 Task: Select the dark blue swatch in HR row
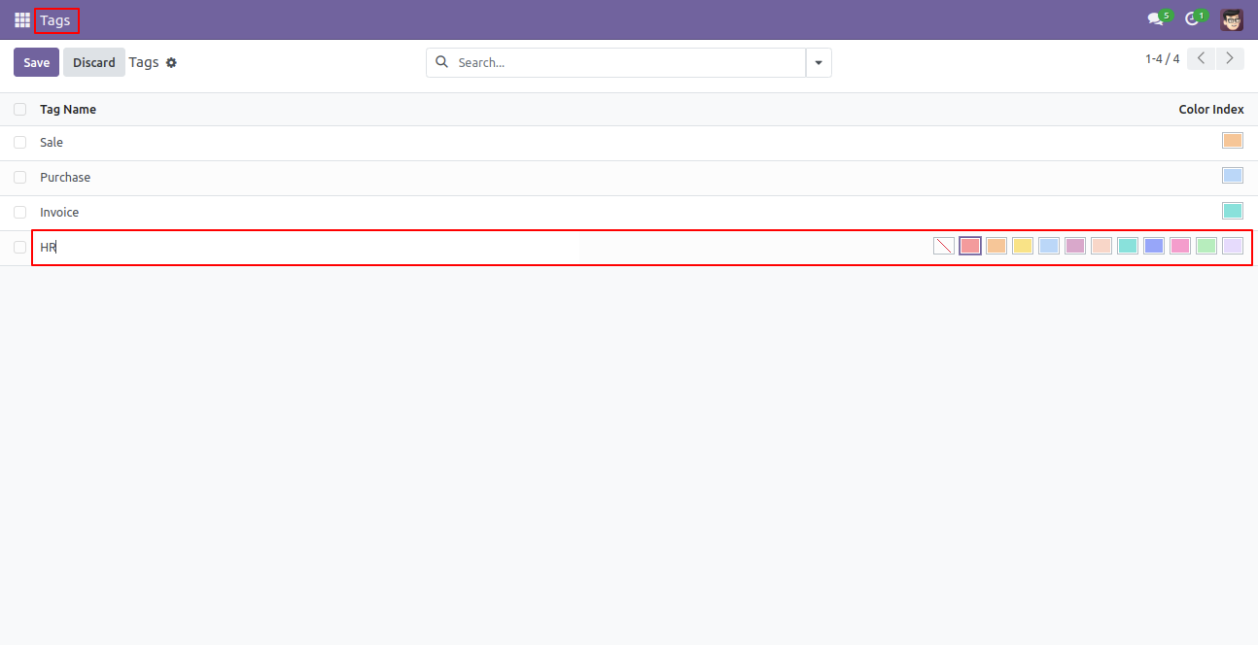click(x=1154, y=246)
